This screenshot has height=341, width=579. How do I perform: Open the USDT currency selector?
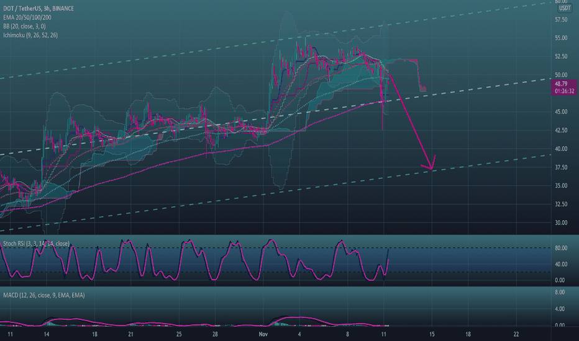[x=565, y=8]
